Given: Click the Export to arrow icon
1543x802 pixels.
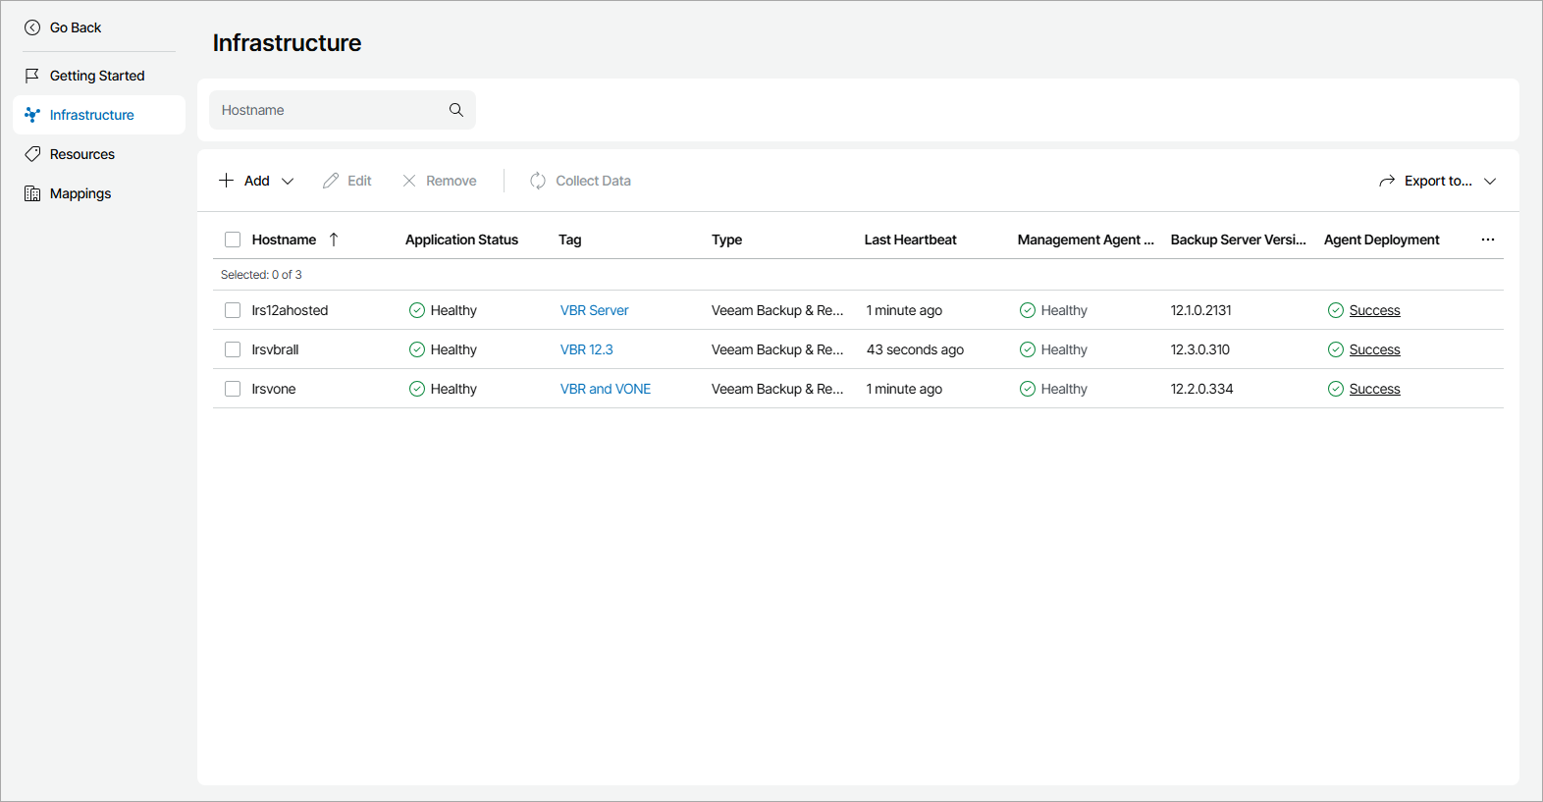Looking at the screenshot, I should click(x=1387, y=181).
